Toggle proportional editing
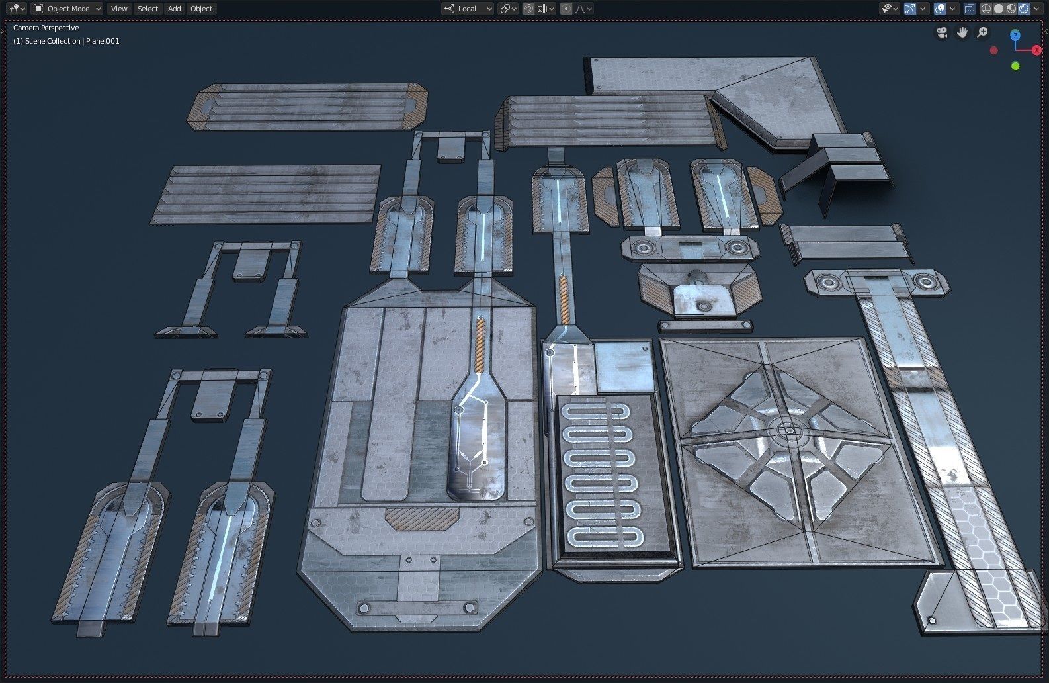 tap(566, 9)
